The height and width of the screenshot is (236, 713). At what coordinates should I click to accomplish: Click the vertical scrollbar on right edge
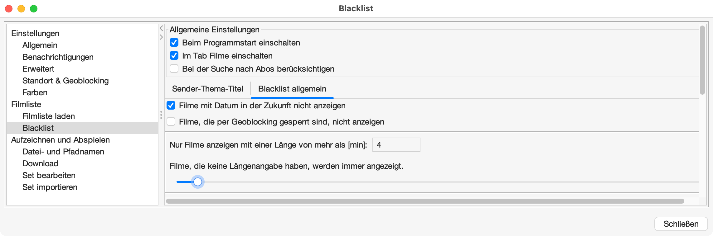point(702,60)
